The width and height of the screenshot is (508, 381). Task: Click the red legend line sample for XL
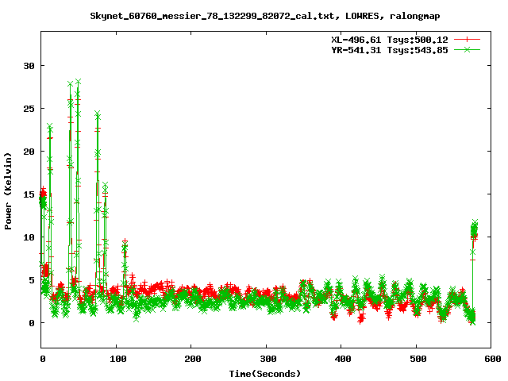point(467,40)
